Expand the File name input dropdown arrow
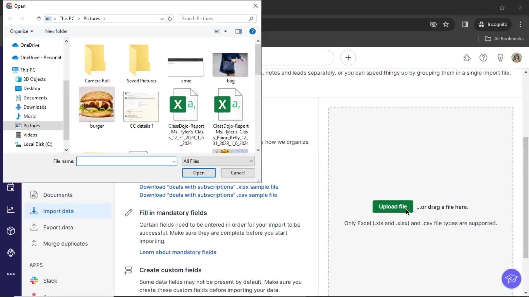 (x=174, y=161)
